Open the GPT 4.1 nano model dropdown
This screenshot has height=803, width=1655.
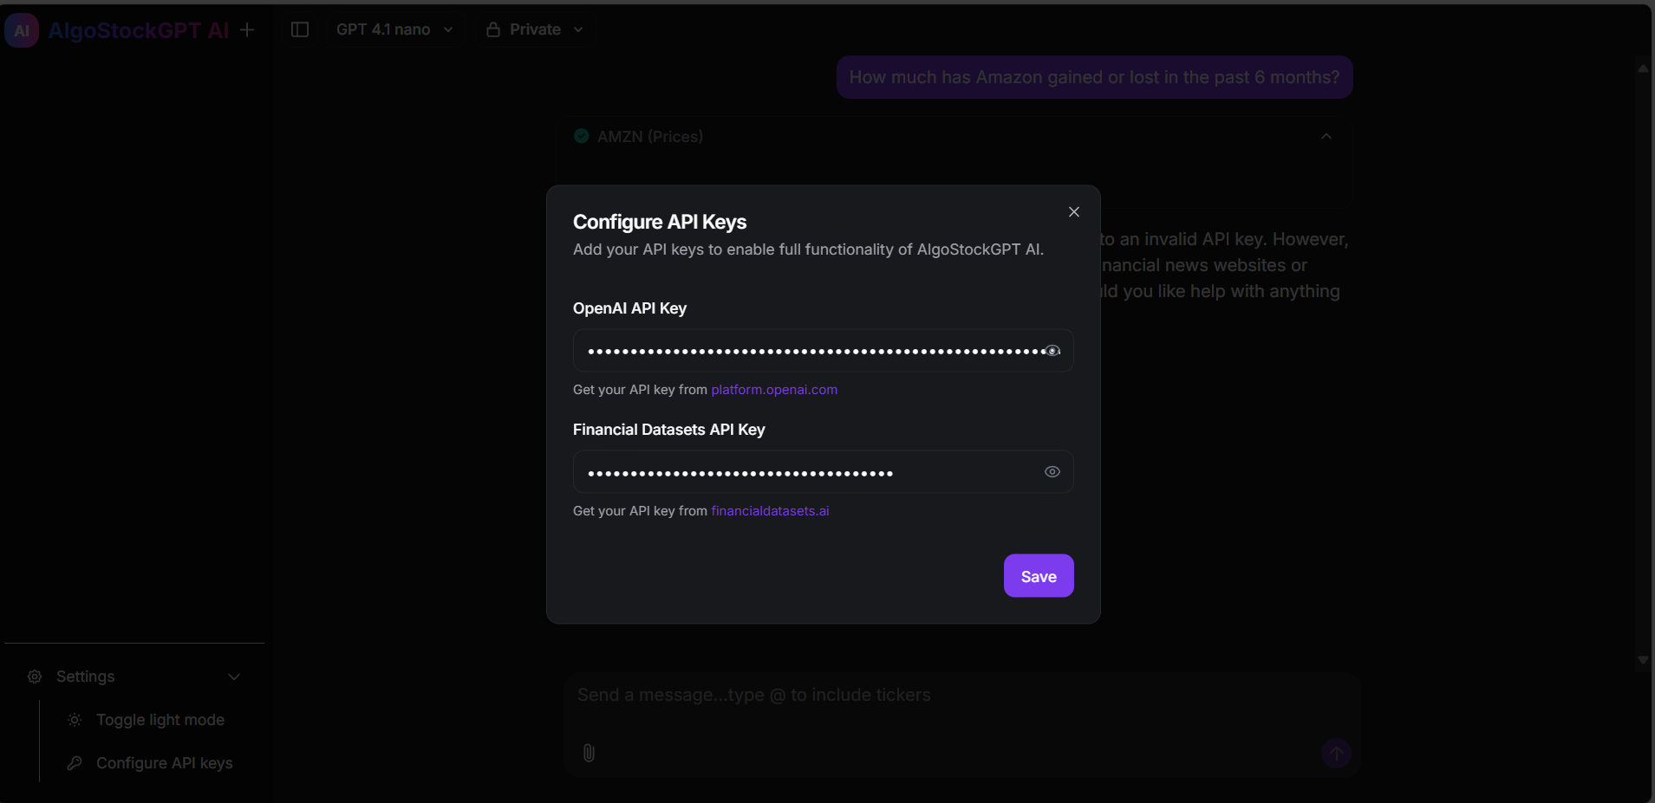(x=394, y=29)
